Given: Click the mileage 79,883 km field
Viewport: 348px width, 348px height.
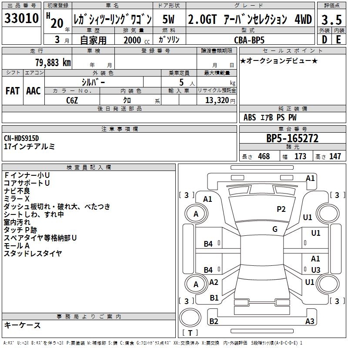Looking at the screenshot, I should pos(37,62).
